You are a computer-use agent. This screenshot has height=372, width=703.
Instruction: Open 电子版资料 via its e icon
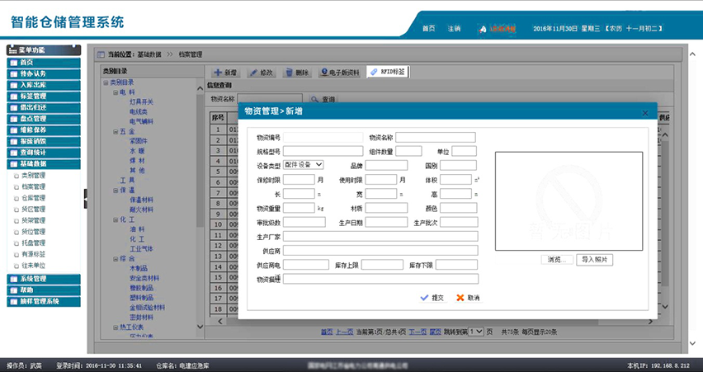point(324,72)
